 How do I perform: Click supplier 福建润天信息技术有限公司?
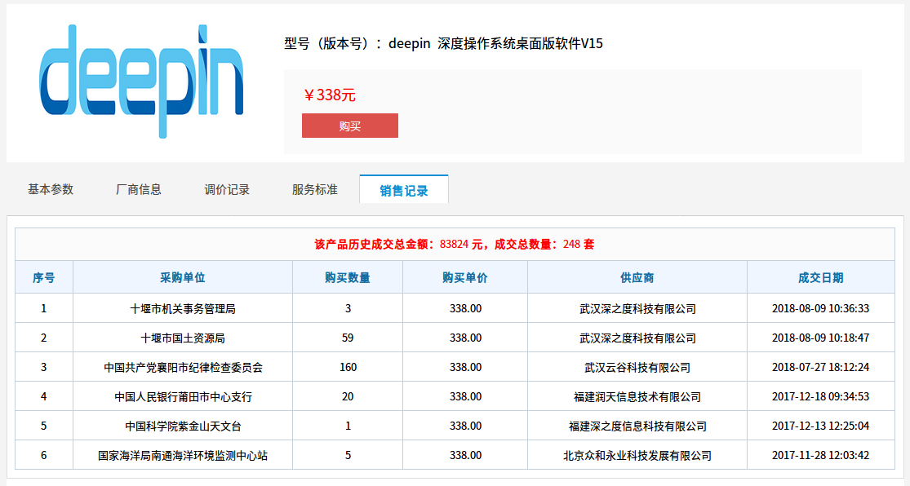point(637,396)
